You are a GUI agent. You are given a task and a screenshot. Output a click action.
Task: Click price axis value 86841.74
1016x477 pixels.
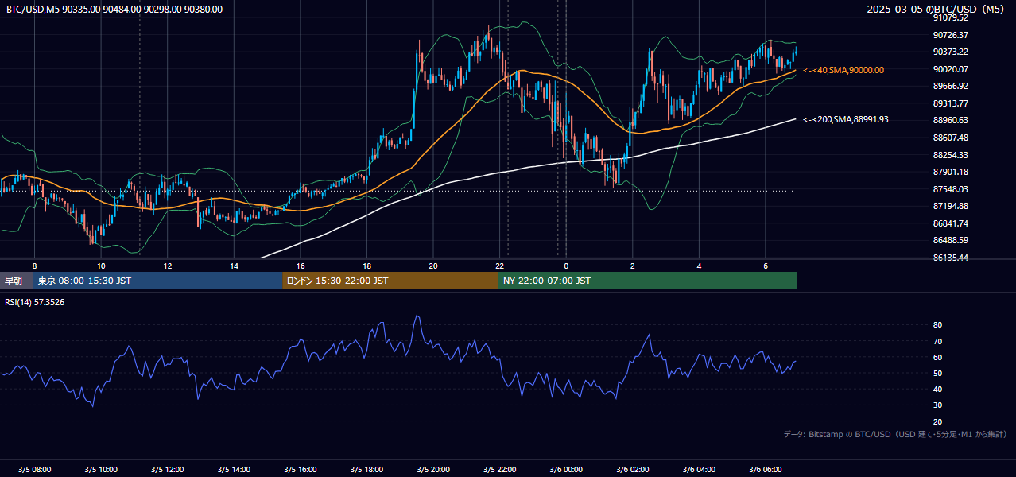click(950, 223)
